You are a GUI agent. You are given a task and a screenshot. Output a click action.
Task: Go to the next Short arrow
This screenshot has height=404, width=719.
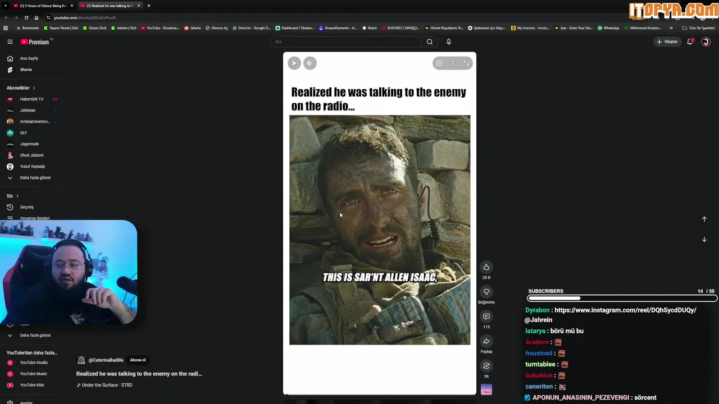tap(704, 240)
